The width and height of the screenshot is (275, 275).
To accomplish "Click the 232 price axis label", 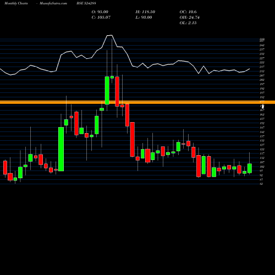I will 262,54.
